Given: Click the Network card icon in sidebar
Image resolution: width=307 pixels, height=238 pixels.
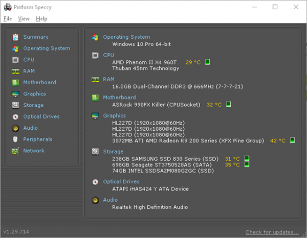Looking at the screenshot, I should click(15, 151).
